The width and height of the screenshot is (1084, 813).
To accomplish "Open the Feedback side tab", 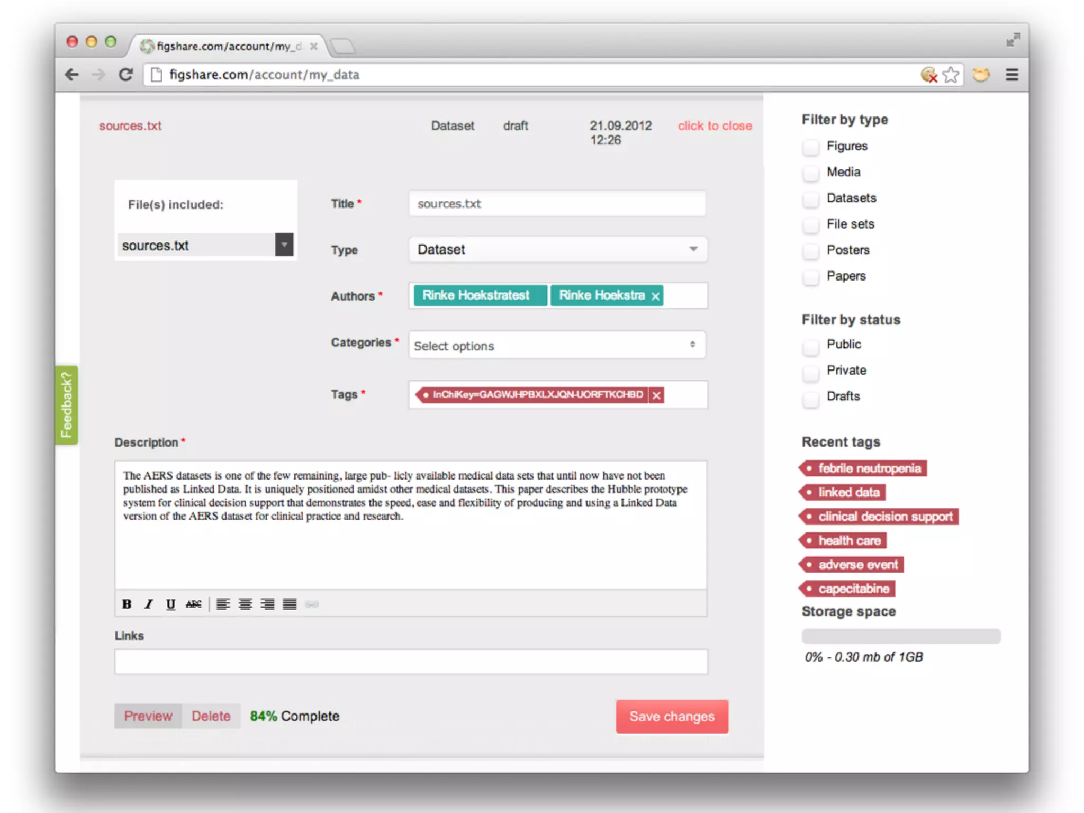I will point(67,405).
